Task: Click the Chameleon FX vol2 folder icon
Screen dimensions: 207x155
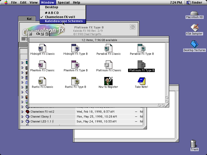Action: 27,112
